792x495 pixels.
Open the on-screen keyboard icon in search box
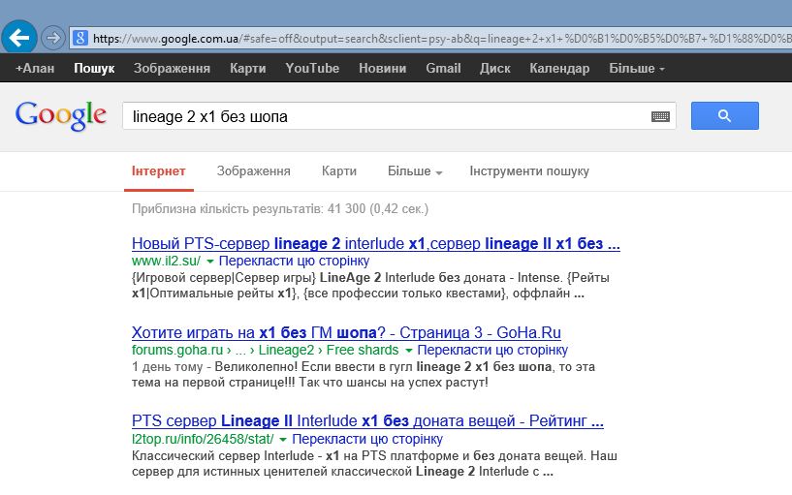tap(660, 116)
